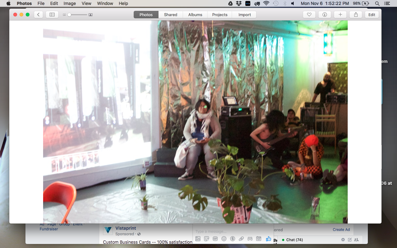The height and width of the screenshot is (248, 397).
Task: Click the small zoom-out thumbnail icon
Action: [x=64, y=15]
